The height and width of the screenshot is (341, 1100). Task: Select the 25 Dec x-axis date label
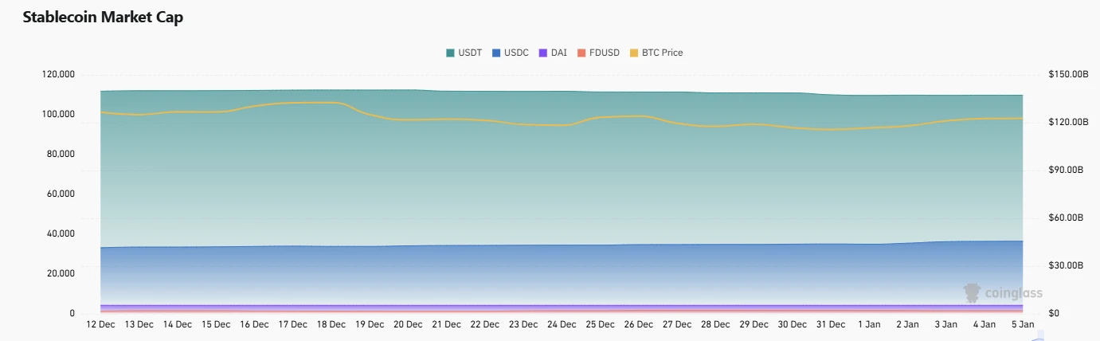(600, 324)
